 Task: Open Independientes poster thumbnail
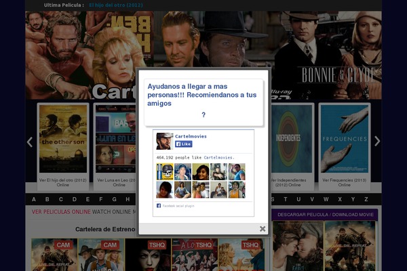(x=292, y=139)
